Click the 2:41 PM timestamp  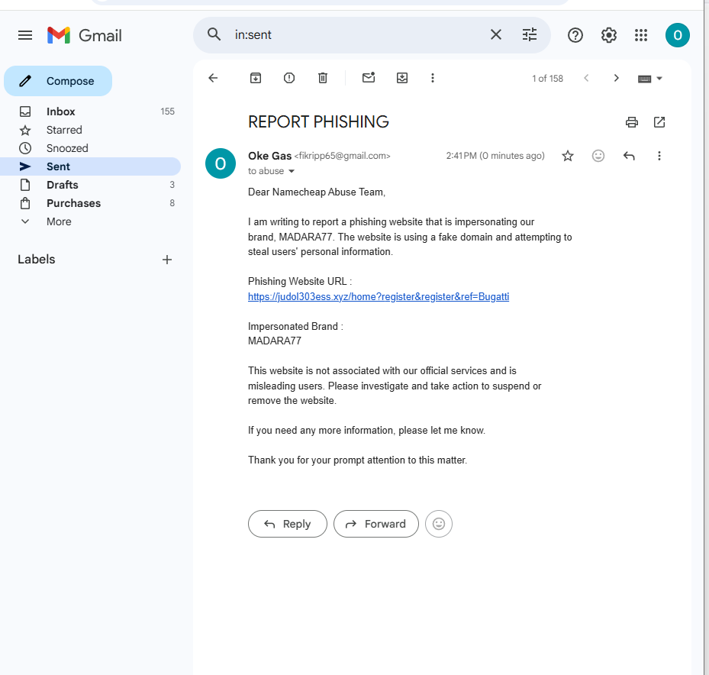pyautogui.click(x=495, y=156)
